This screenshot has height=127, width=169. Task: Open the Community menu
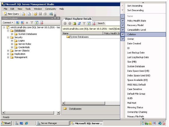tap(51, 9)
